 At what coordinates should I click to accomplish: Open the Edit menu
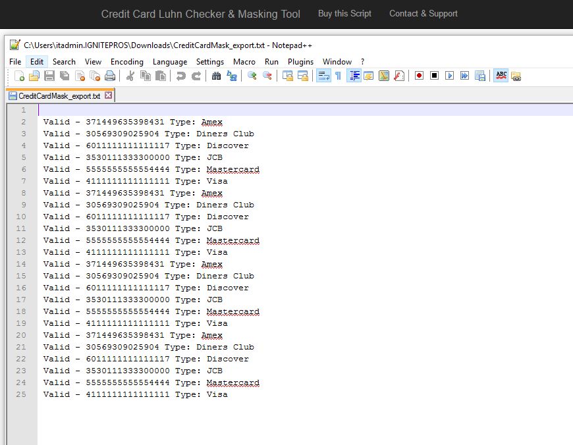(36, 62)
